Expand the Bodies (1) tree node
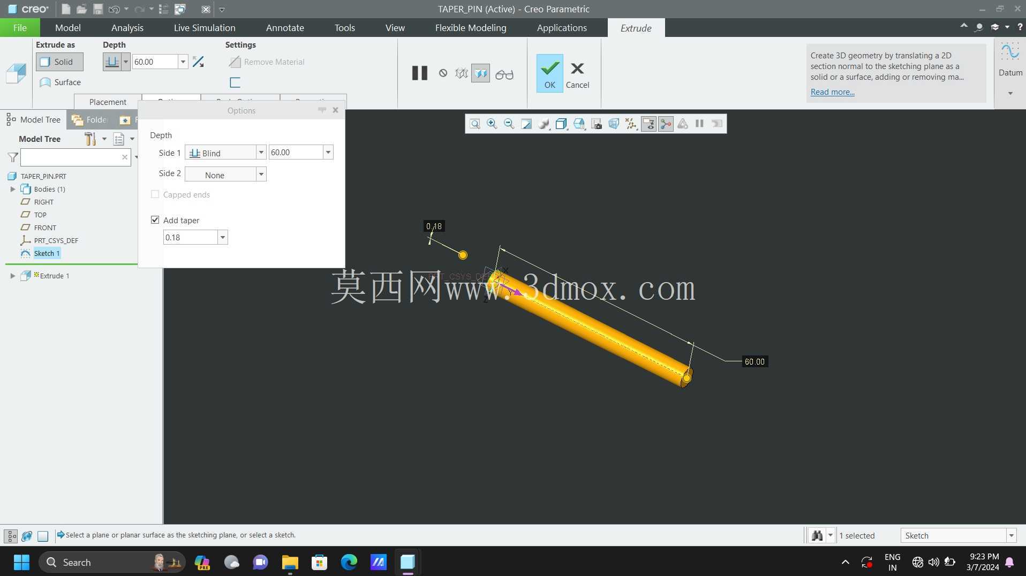This screenshot has height=576, width=1026. 13,189
